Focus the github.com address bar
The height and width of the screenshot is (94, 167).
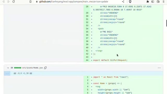coord(74,2)
